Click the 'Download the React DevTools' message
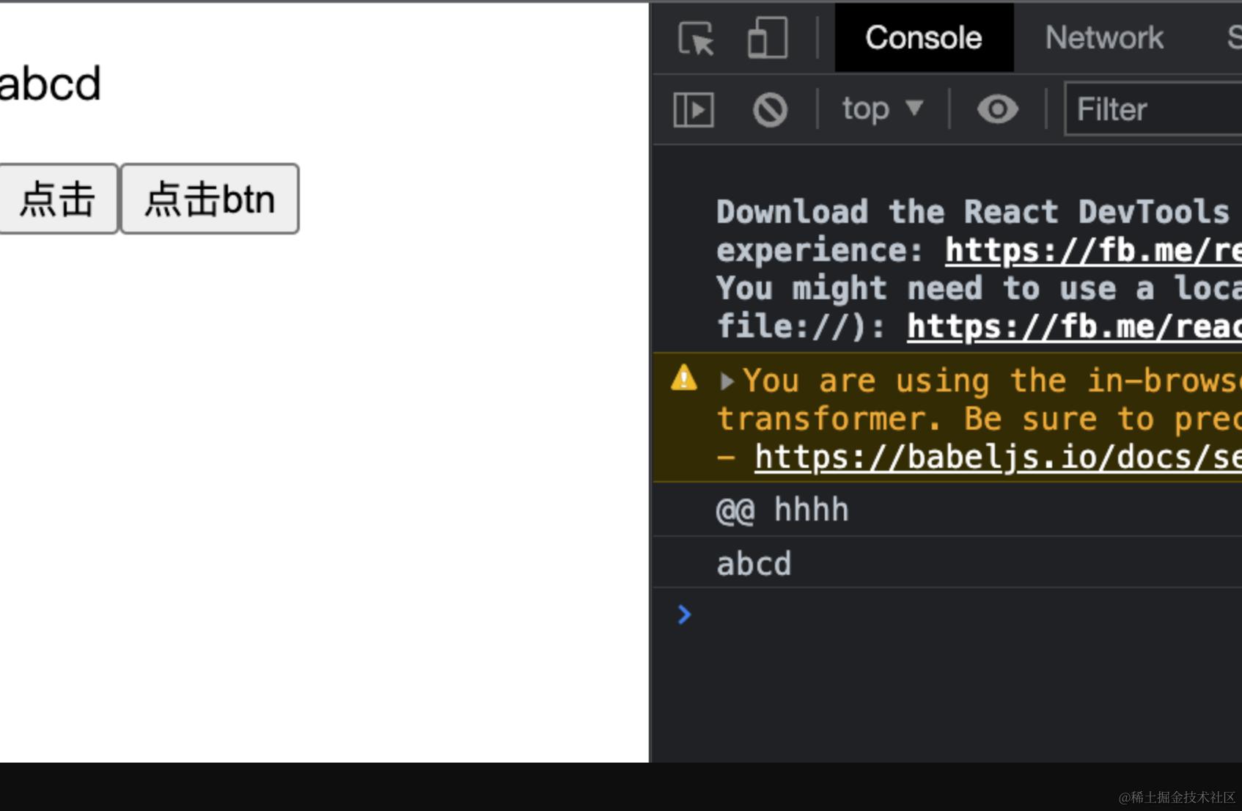 point(979,269)
